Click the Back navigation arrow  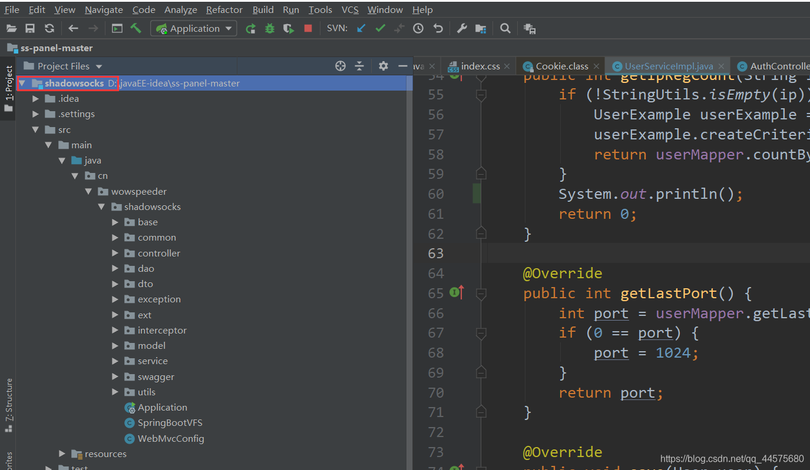pos(73,28)
